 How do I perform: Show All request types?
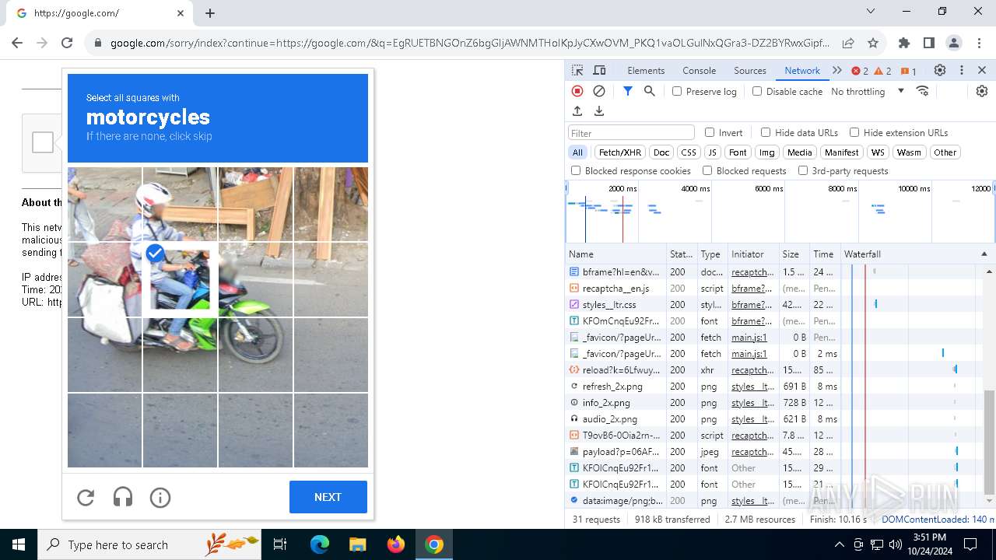(x=577, y=152)
